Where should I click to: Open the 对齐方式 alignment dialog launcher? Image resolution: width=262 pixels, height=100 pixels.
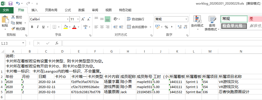[x=151, y=35]
